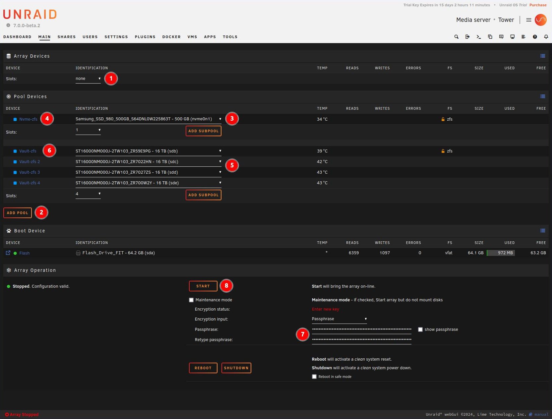Switch to the SHARES tab
Image resolution: width=552 pixels, height=419 pixels.
(67, 37)
